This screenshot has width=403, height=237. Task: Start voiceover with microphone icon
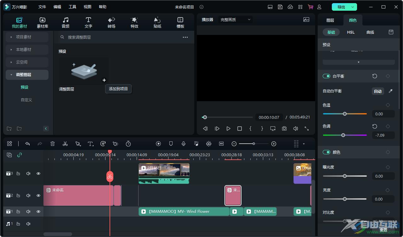(184, 144)
